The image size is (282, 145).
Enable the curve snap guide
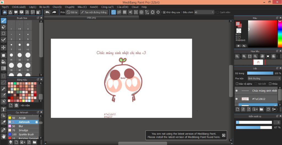click(147, 12)
